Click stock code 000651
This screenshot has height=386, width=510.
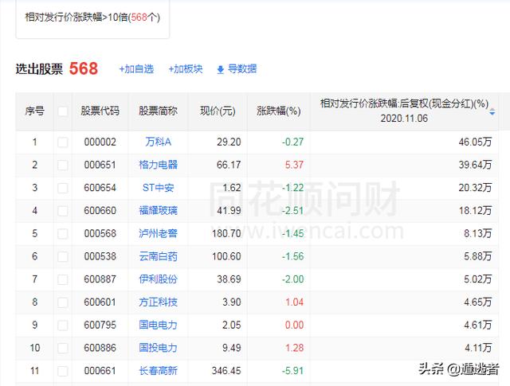tap(100, 165)
